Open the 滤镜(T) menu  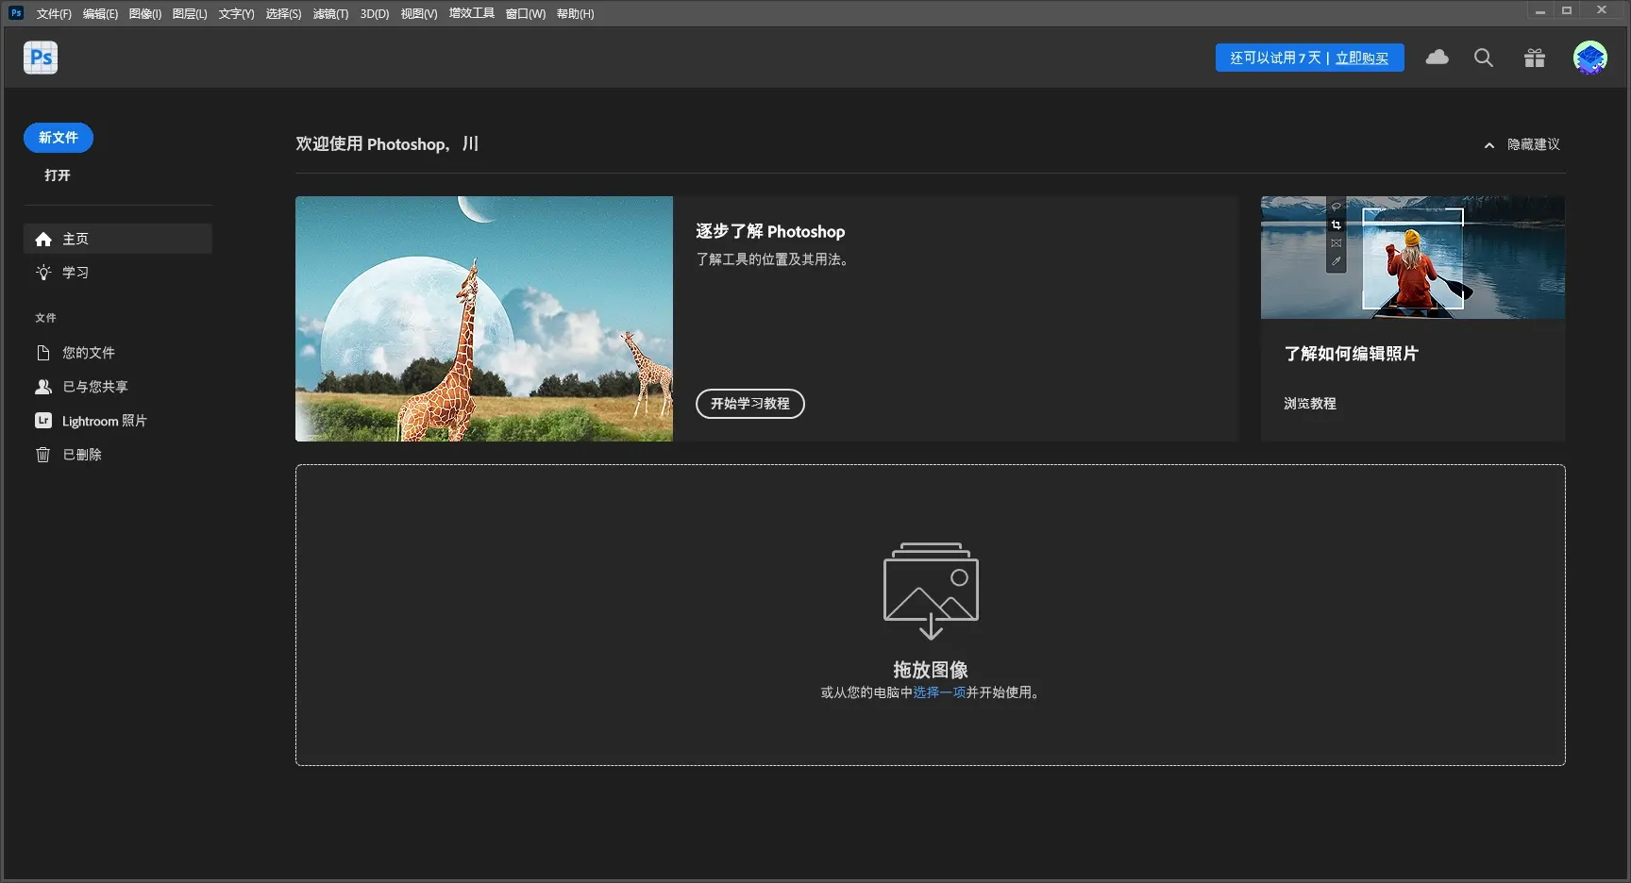(x=329, y=13)
